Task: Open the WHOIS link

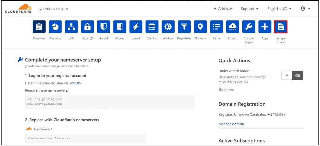Action: [x=75, y=83]
